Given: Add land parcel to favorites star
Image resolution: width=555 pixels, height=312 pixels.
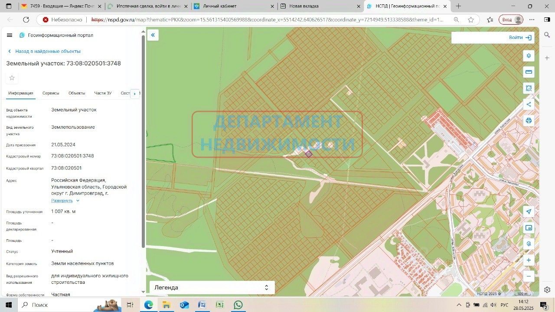Looking at the screenshot, I should (12, 78).
